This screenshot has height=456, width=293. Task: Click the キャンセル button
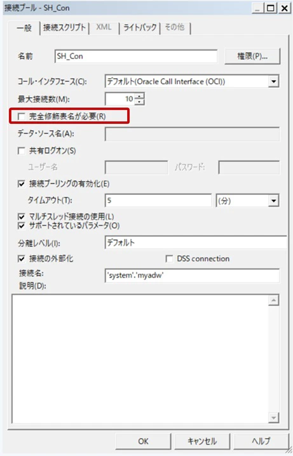[x=202, y=441]
